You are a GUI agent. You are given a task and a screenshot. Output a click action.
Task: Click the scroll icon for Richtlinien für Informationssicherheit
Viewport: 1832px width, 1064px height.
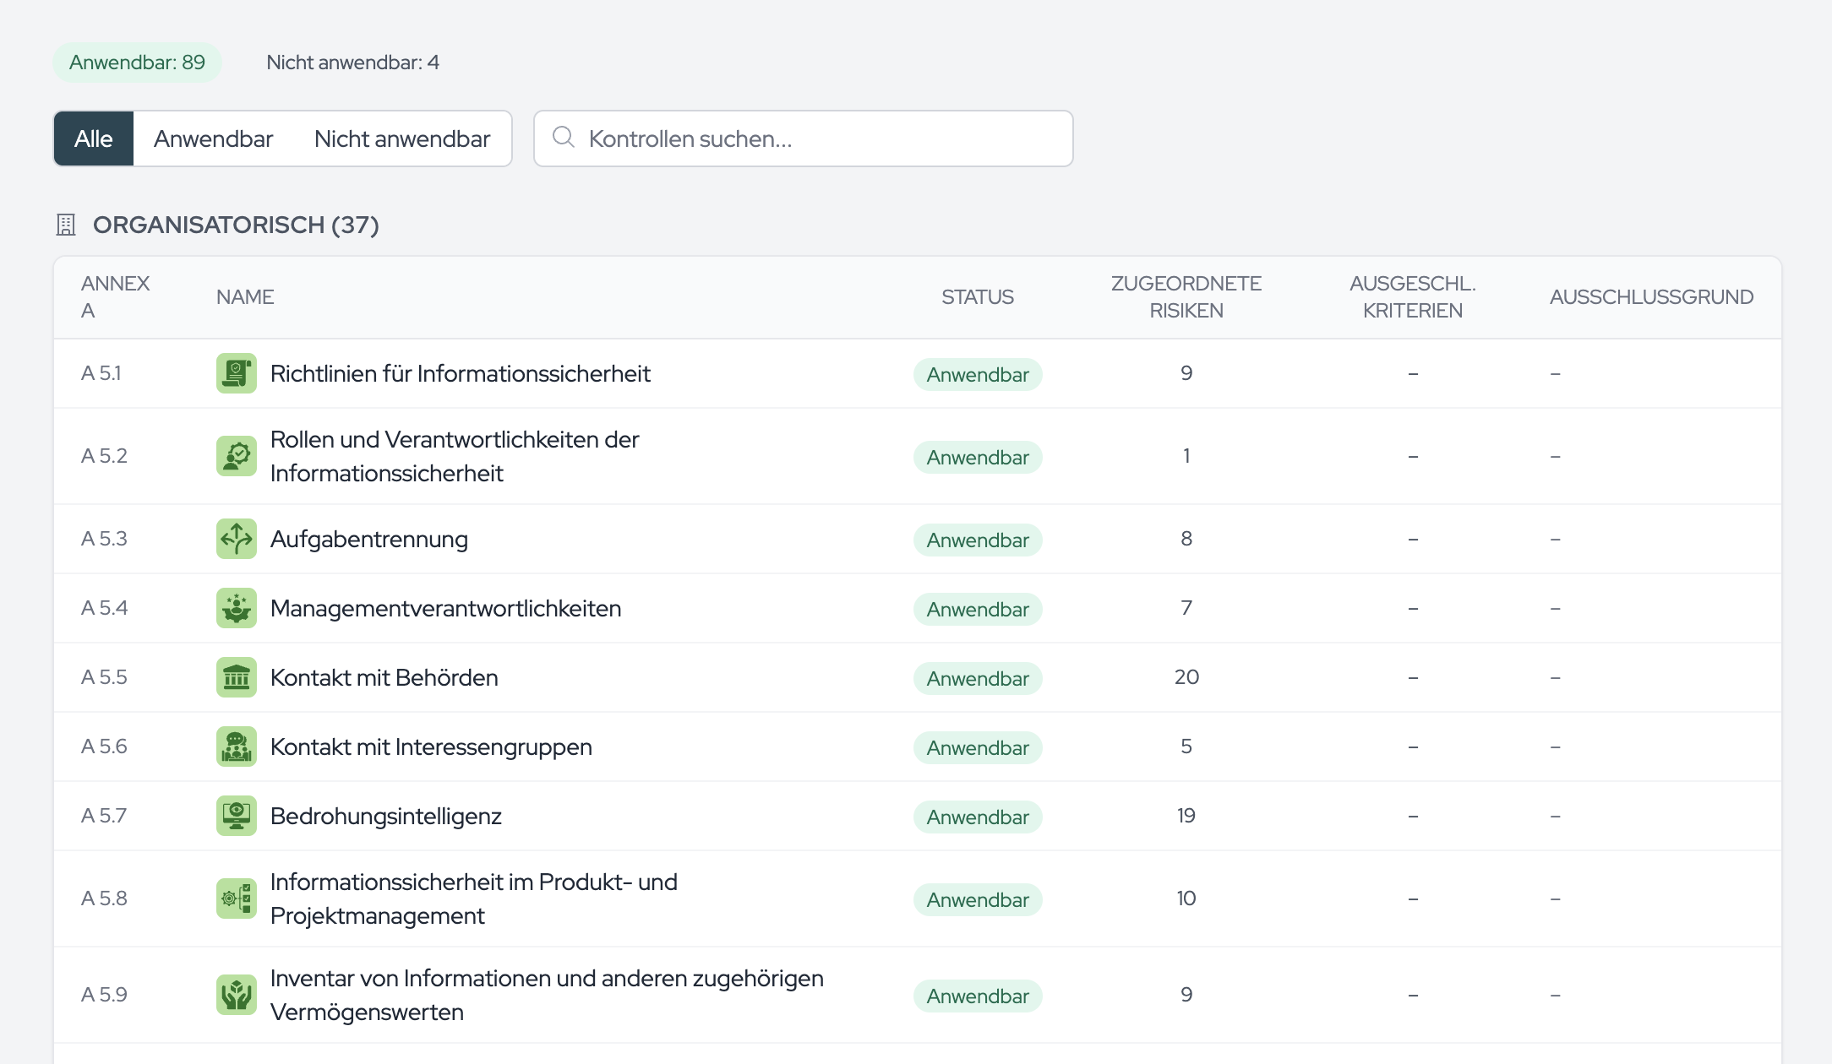237,373
